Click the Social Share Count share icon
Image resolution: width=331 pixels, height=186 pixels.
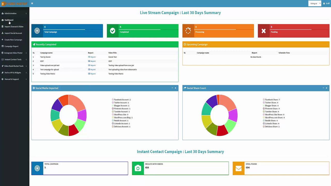pyautogui.click(x=185, y=88)
